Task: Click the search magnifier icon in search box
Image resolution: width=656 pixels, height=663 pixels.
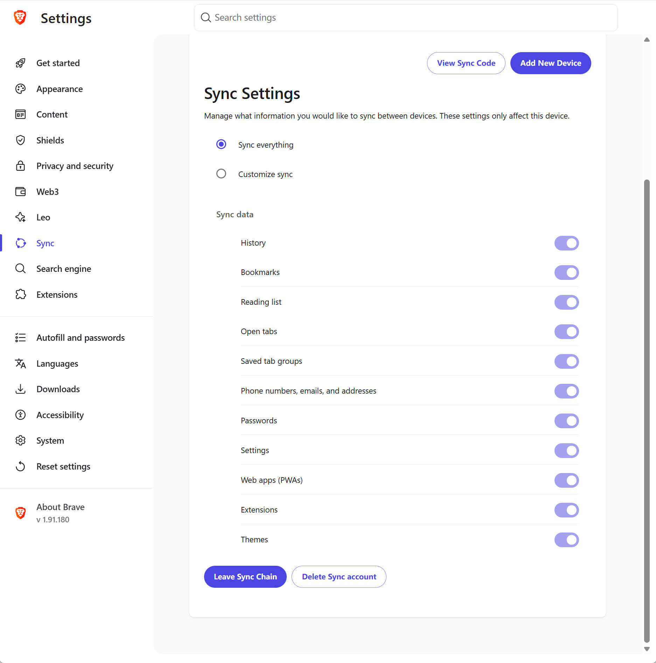Action: (206, 17)
